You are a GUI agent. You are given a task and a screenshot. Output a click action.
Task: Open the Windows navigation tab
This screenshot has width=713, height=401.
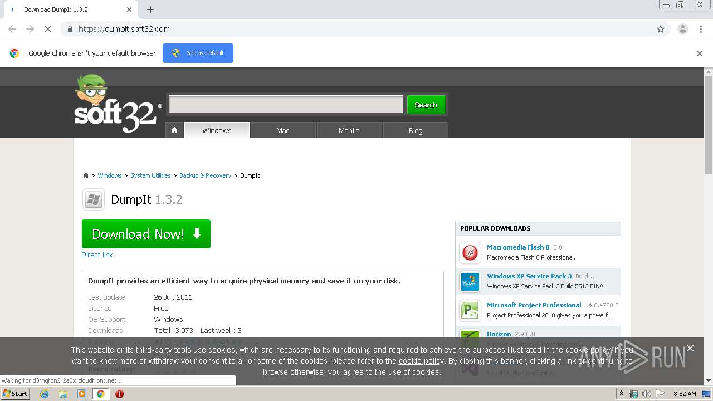tap(217, 130)
